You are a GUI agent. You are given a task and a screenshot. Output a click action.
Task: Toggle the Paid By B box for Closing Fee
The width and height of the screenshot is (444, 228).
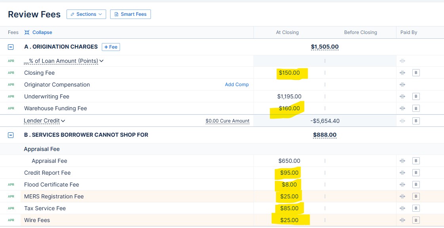point(415,73)
